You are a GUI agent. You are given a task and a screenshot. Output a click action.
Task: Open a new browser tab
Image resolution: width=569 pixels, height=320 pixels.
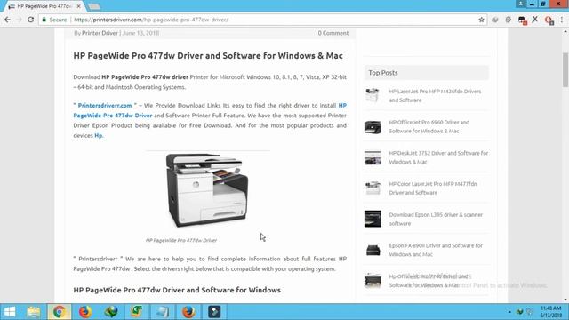click(94, 6)
